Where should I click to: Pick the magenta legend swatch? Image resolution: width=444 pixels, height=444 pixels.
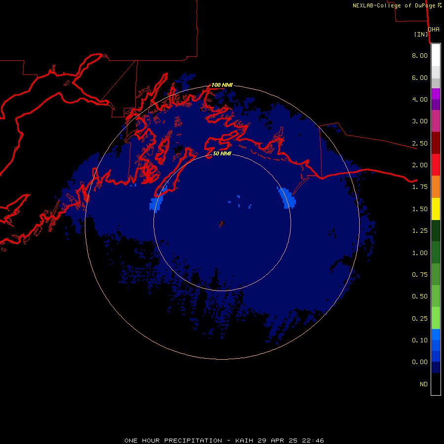coord(436,94)
